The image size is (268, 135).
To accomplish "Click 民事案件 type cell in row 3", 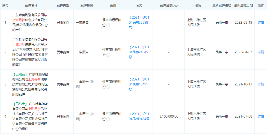I will tap(63, 84).
